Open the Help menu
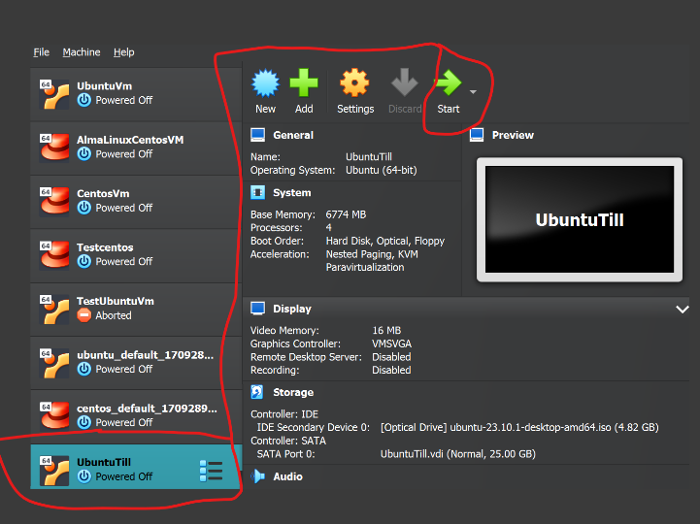700x524 pixels. tap(123, 52)
